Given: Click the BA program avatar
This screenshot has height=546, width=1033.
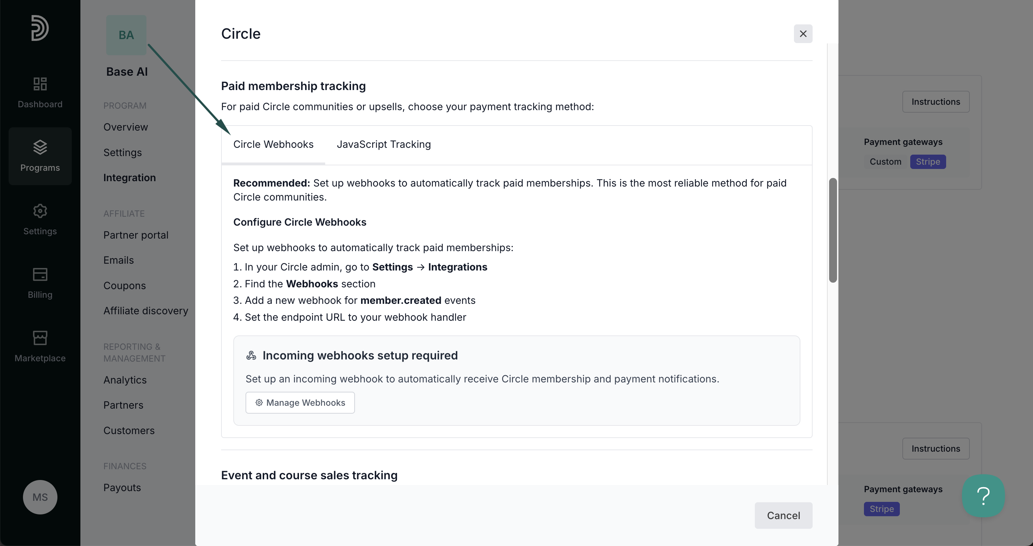Looking at the screenshot, I should pos(126,35).
